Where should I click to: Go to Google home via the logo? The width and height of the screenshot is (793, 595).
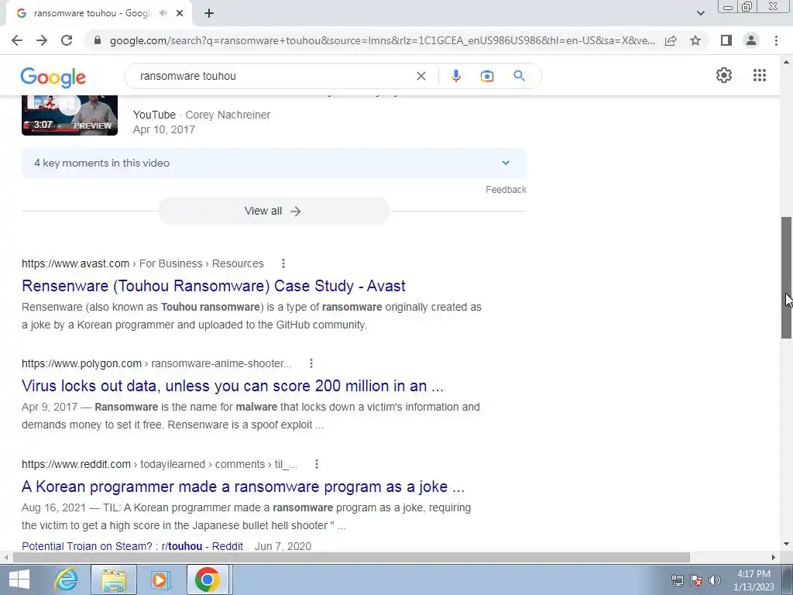53,77
